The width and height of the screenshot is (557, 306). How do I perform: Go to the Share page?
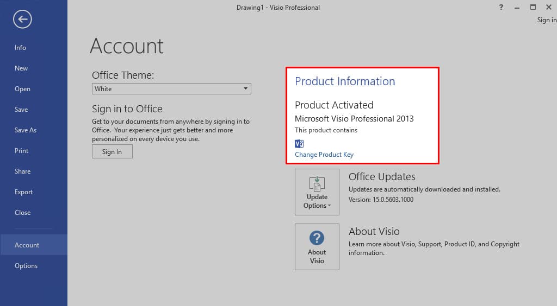click(x=22, y=171)
